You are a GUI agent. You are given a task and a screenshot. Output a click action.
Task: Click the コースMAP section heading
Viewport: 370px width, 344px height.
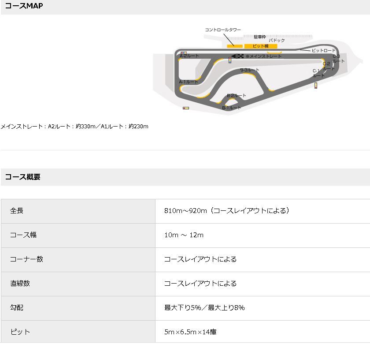click(x=24, y=6)
